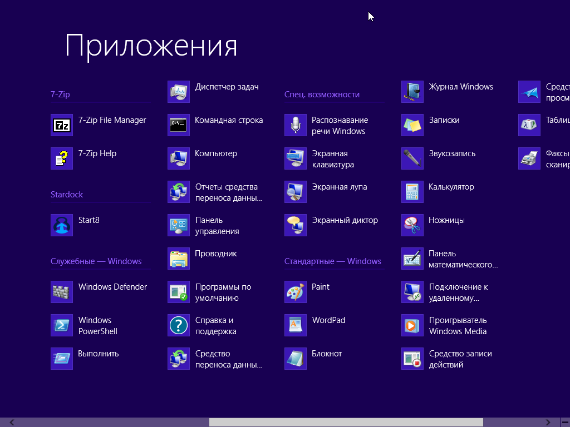Click the scrollbar right arrow
The width and height of the screenshot is (570, 427).
(548, 423)
